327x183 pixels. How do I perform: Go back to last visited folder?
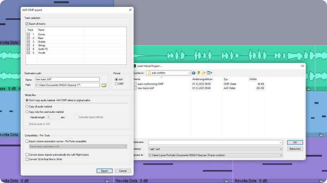coord(194,73)
